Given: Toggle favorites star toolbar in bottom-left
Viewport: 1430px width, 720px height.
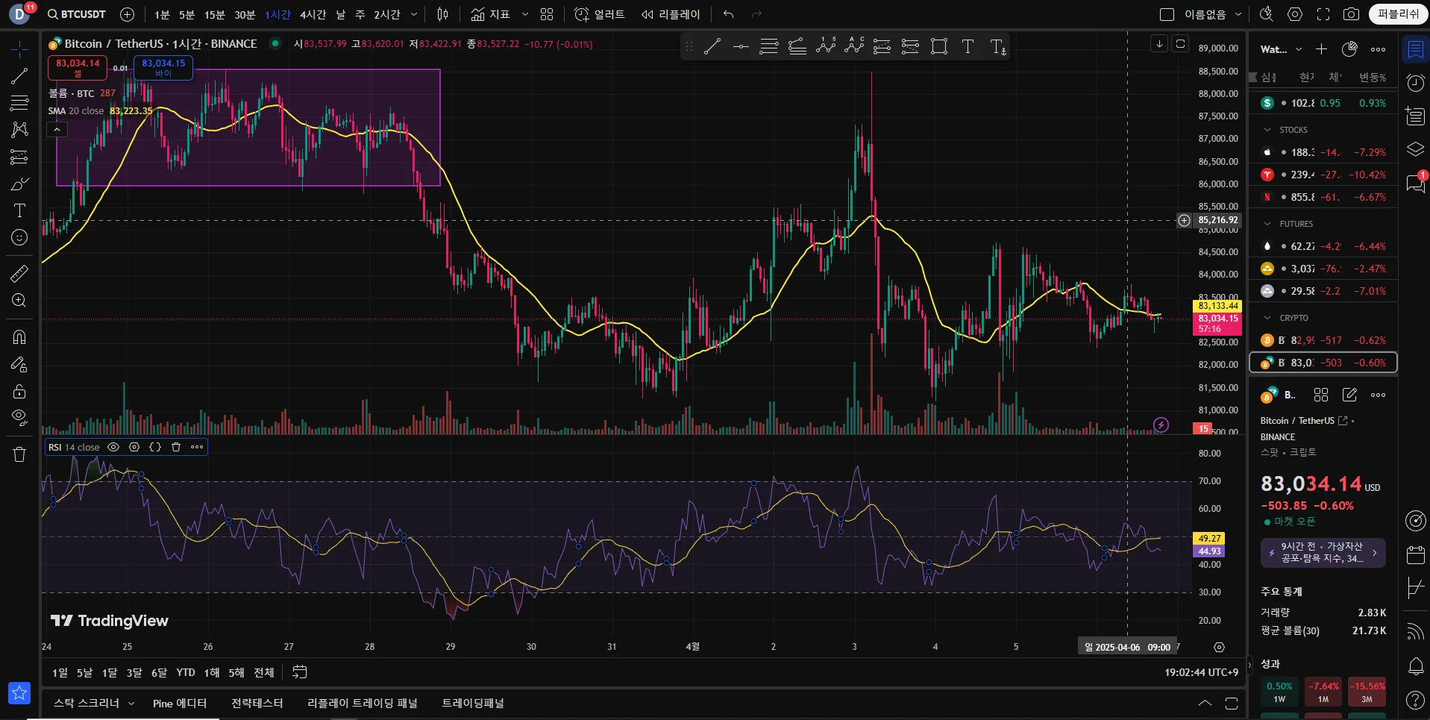Looking at the screenshot, I should click(x=19, y=693).
